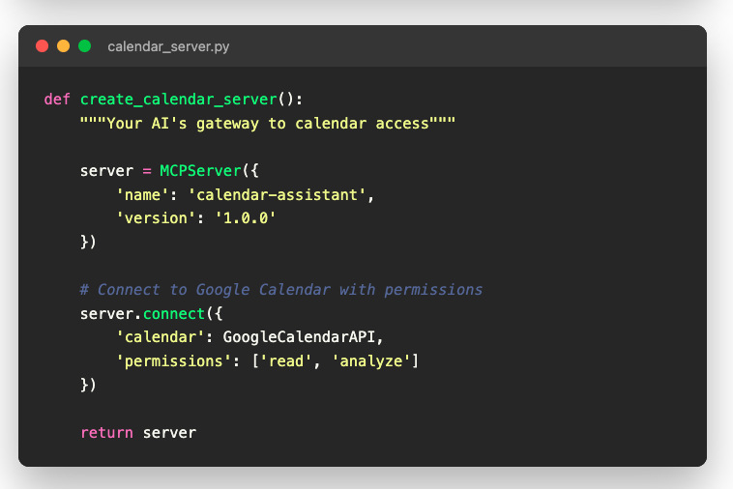733x489 pixels.
Task: Click the connect method name
Action: point(174,314)
